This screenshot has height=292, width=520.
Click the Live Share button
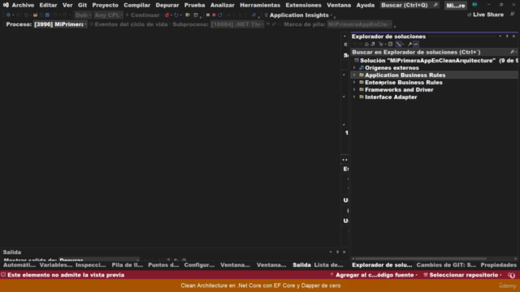pyautogui.click(x=485, y=15)
